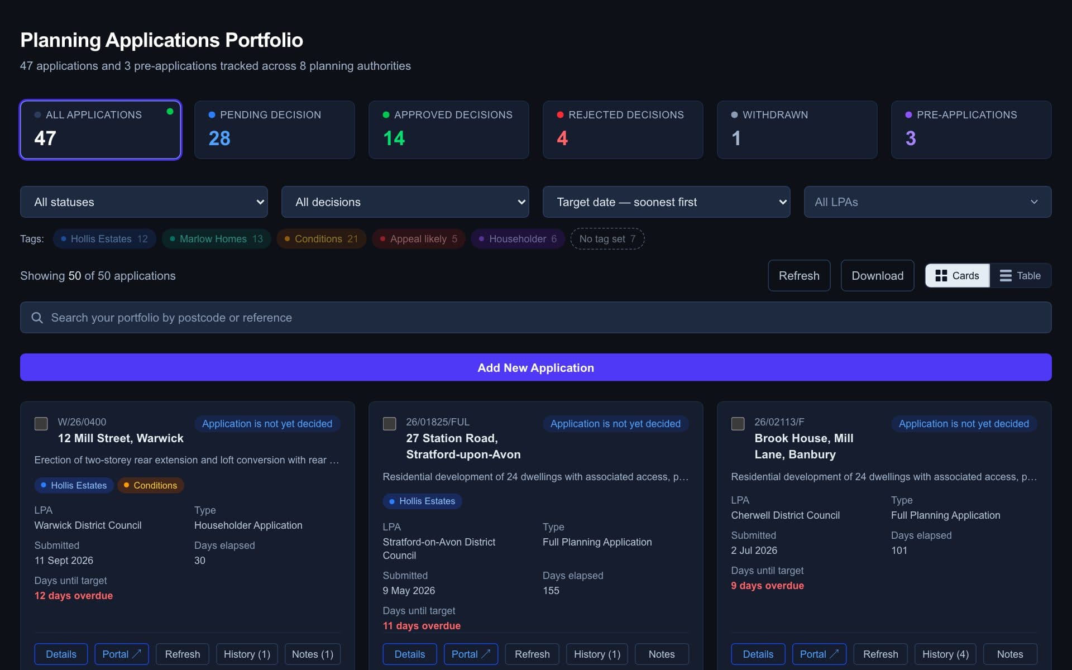
Task: Toggle the Hollis Estates tag filter
Action: point(104,239)
